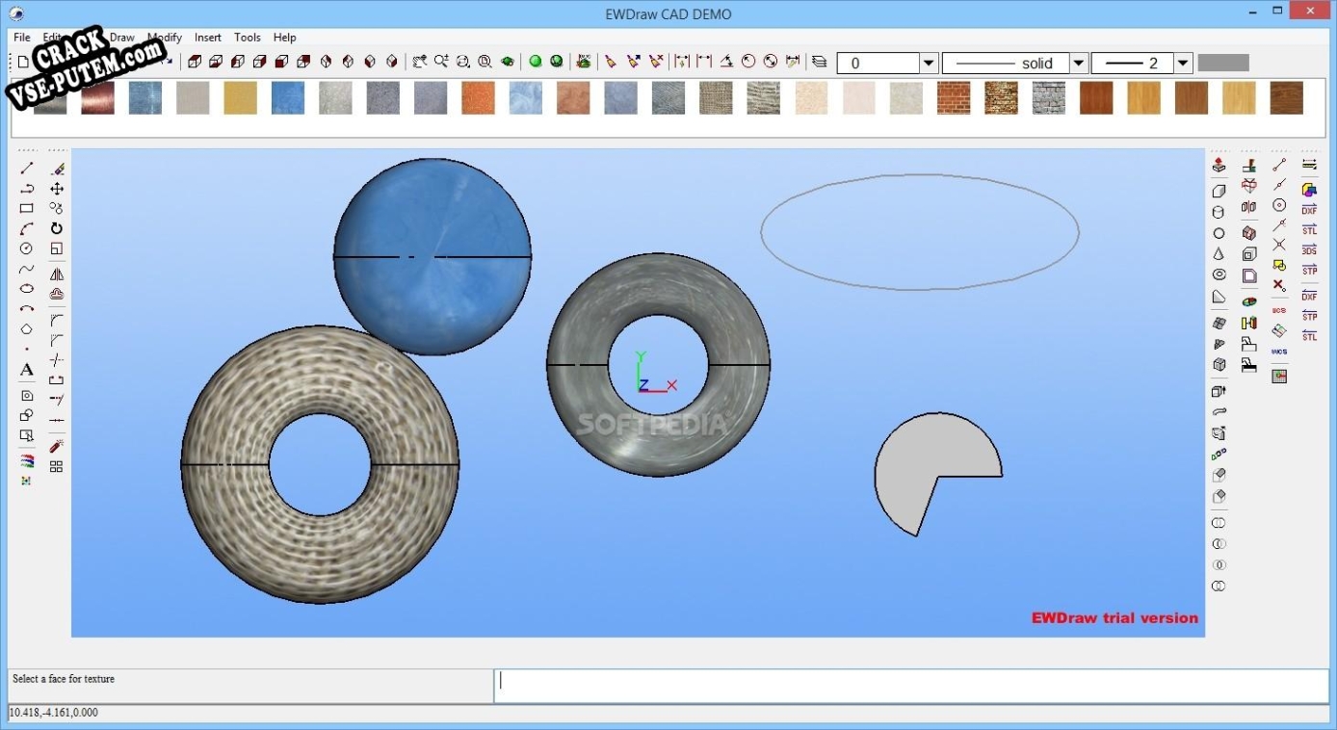The height and width of the screenshot is (730, 1337).
Task: Apply the mustard yellow texture
Action: (x=241, y=97)
